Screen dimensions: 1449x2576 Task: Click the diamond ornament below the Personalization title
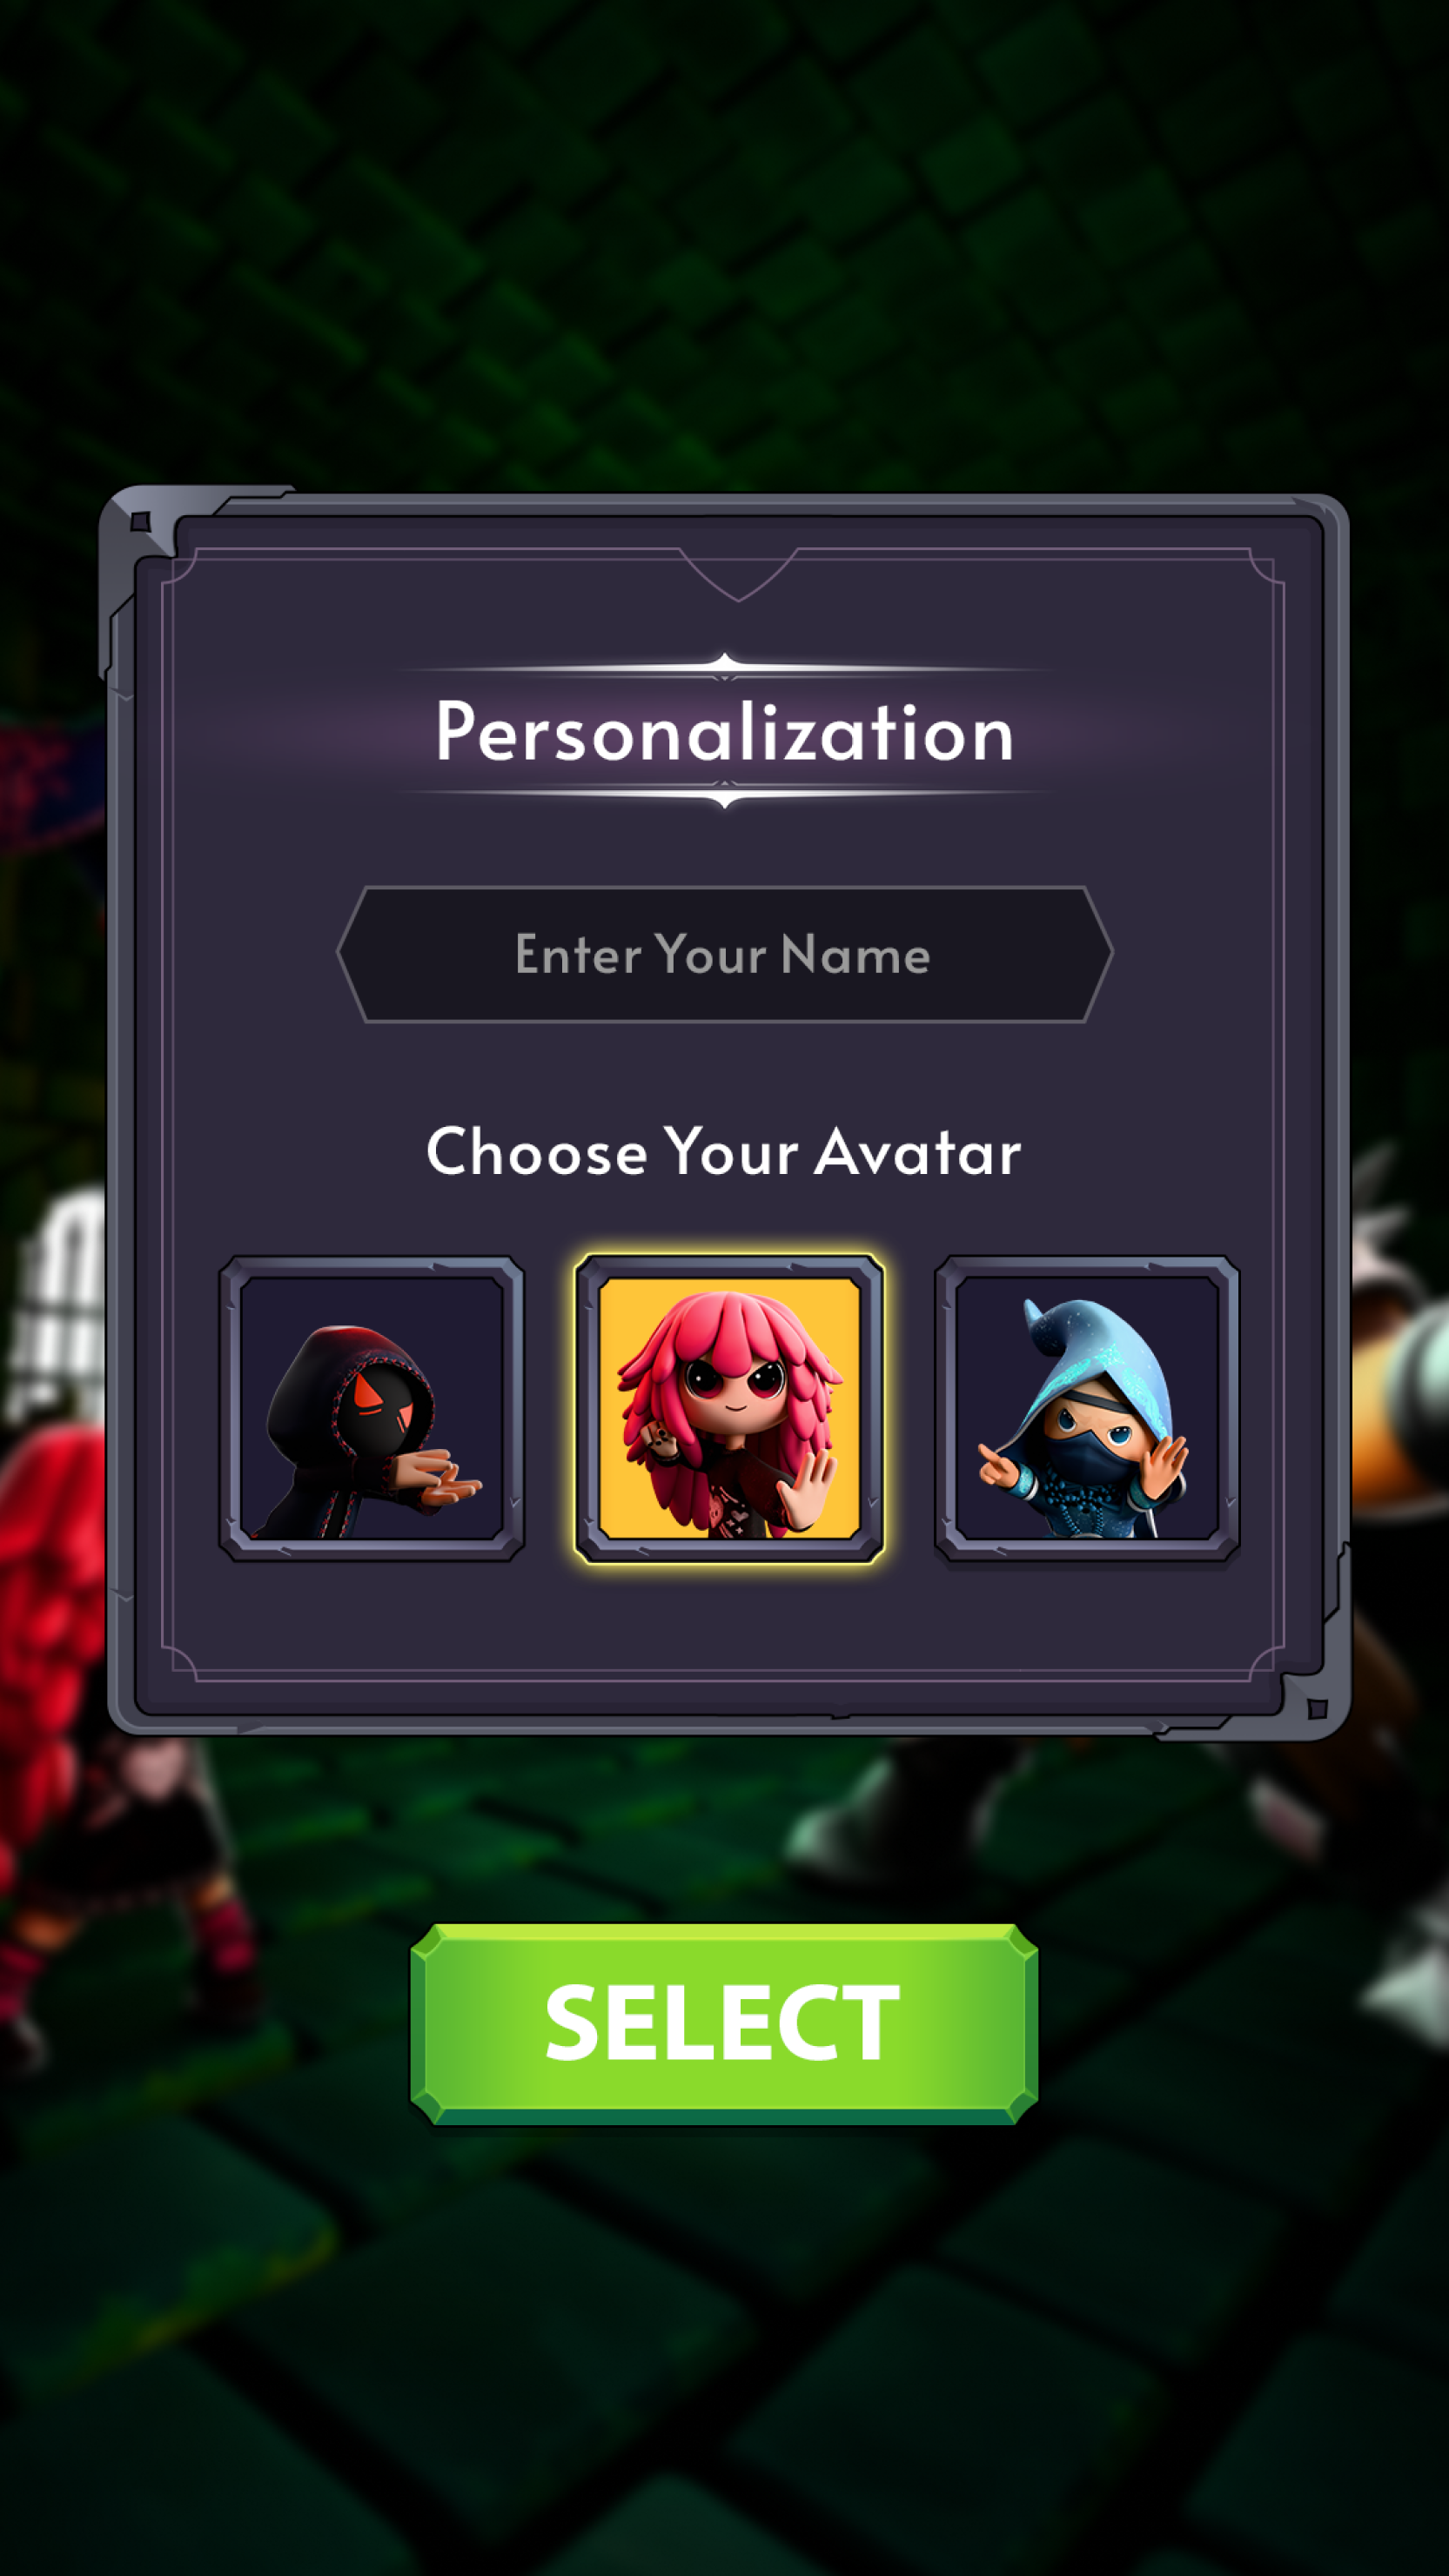[x=725, y=796]
